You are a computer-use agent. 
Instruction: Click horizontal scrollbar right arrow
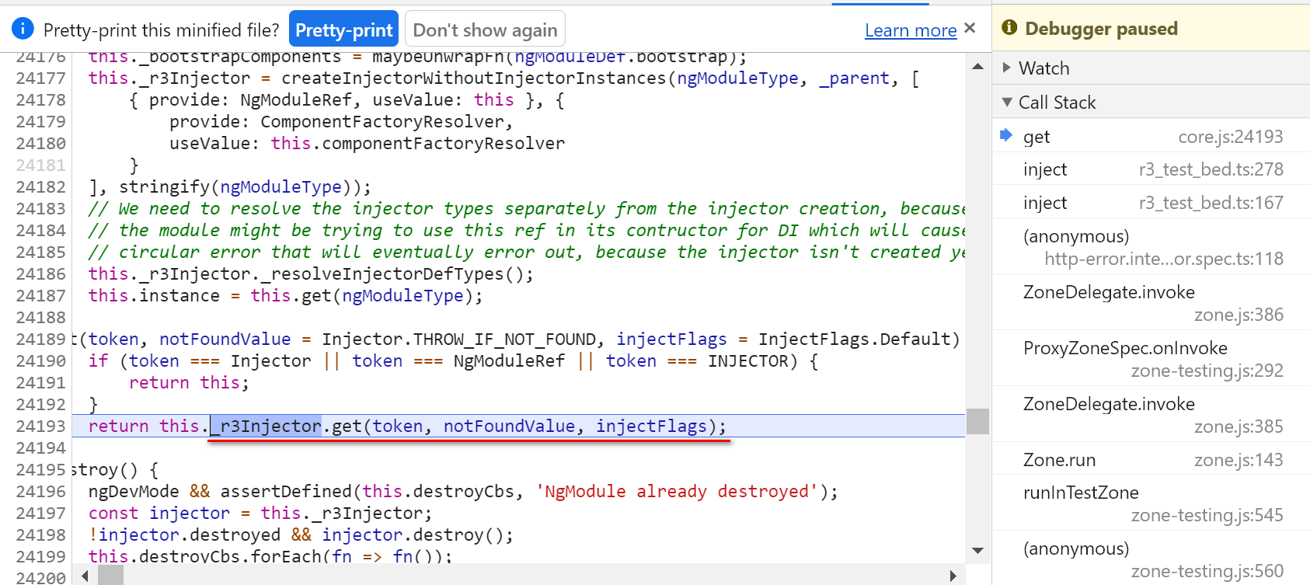pos(953,576)
